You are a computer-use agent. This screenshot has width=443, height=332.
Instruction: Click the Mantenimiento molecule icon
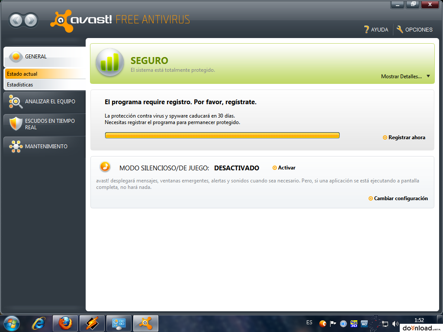(16, 146)
